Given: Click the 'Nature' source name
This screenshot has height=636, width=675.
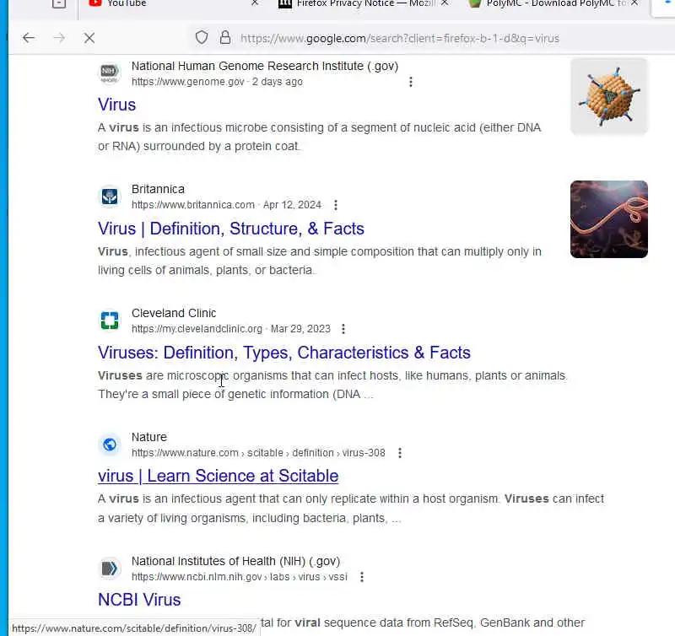Looking at the screenshot, I should (x=149, y=437).
